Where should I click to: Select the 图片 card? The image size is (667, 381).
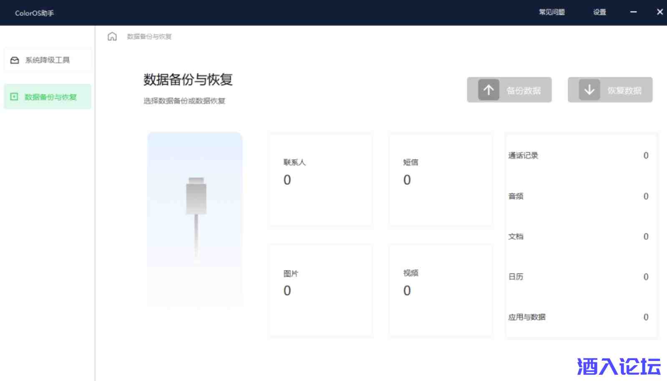321,290
